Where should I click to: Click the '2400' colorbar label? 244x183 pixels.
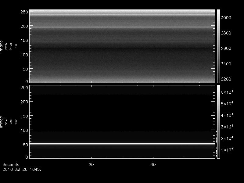coord(226,64)
